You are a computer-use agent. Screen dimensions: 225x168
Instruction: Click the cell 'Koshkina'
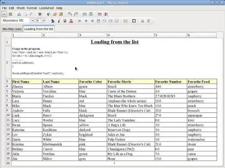[60, 130]
